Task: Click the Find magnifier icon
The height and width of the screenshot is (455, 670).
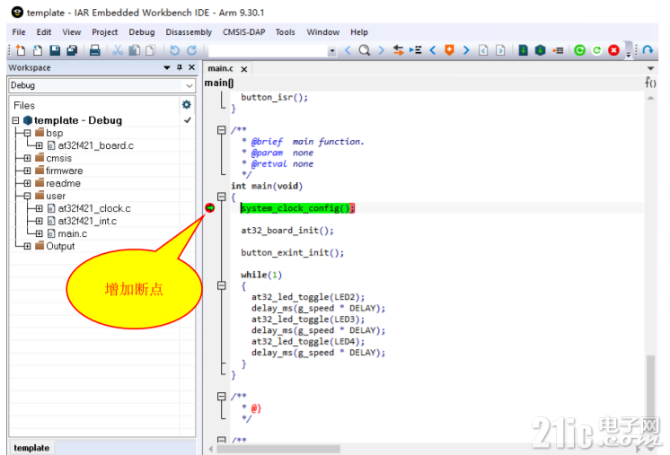Action: click(365, 50)
